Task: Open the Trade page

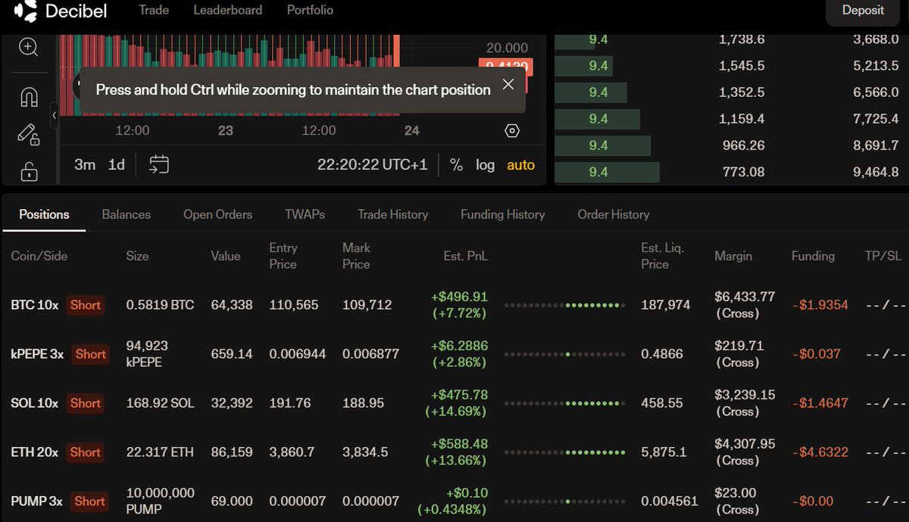Action: tap(154, 10)
